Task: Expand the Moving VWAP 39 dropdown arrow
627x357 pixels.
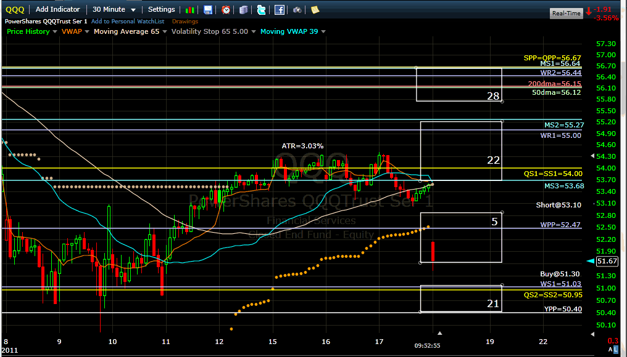Action: [x=323, y=31]
